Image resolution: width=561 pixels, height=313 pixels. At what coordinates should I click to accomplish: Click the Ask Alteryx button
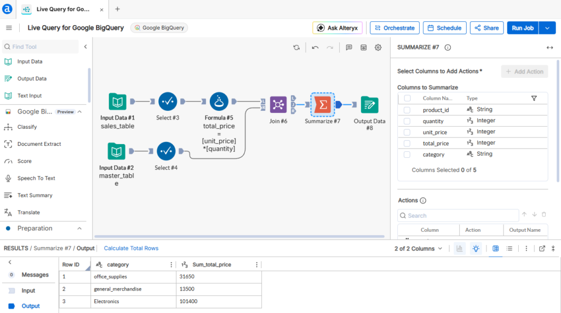[x=337, y=28]
